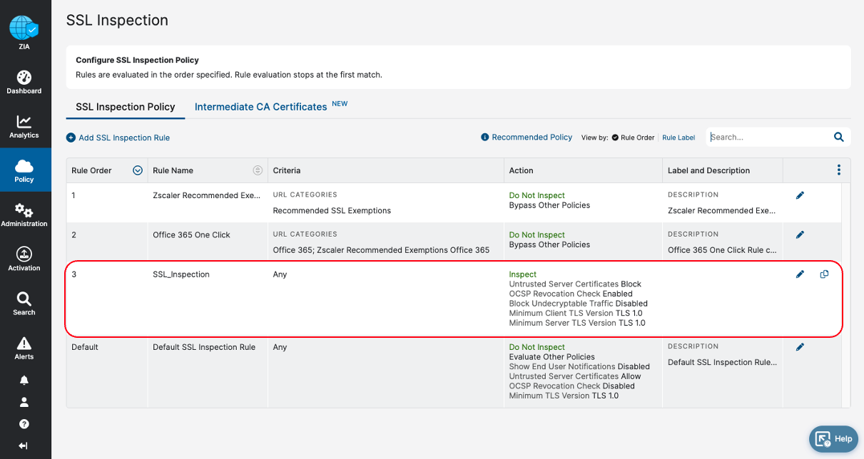The image size is (864, 459).
Task: Click the Recommended Policy info icon
Action: click(x=484, y=137)
